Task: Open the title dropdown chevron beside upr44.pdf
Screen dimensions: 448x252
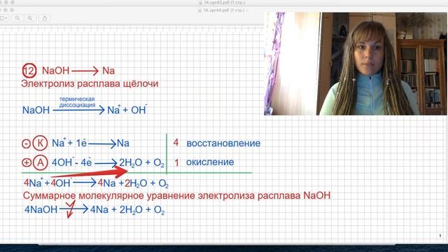Action: pyautogui.click(x=247, y=10)
